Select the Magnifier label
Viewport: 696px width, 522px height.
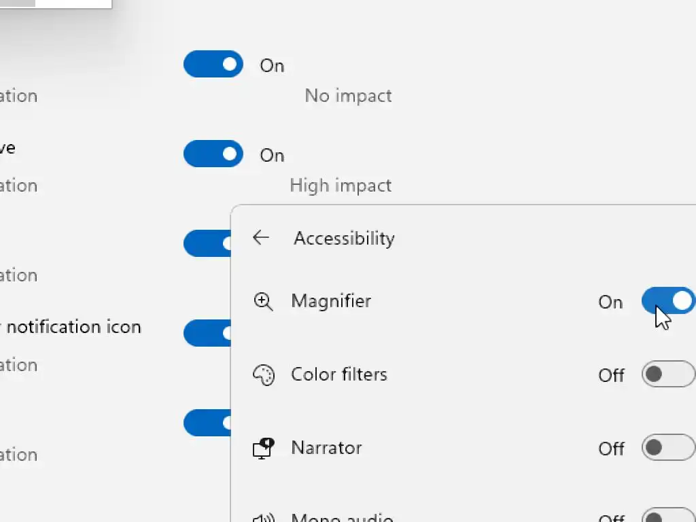pyautogui.click(x=331, y=301)
